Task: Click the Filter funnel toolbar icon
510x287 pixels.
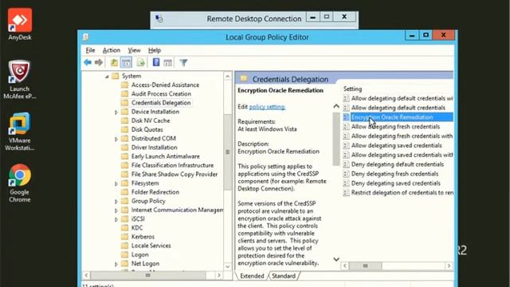Action: [183, 62]
